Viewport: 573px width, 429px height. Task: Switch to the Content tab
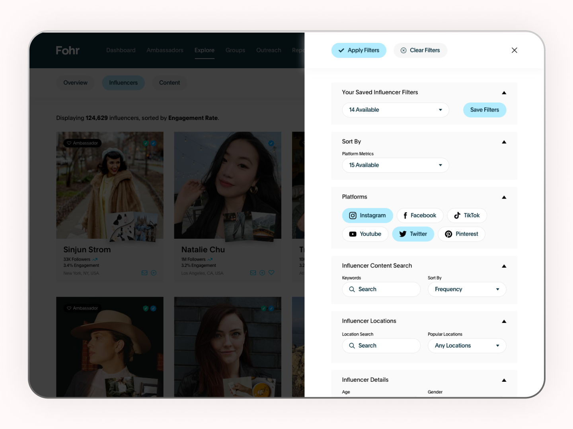point(170,83)
